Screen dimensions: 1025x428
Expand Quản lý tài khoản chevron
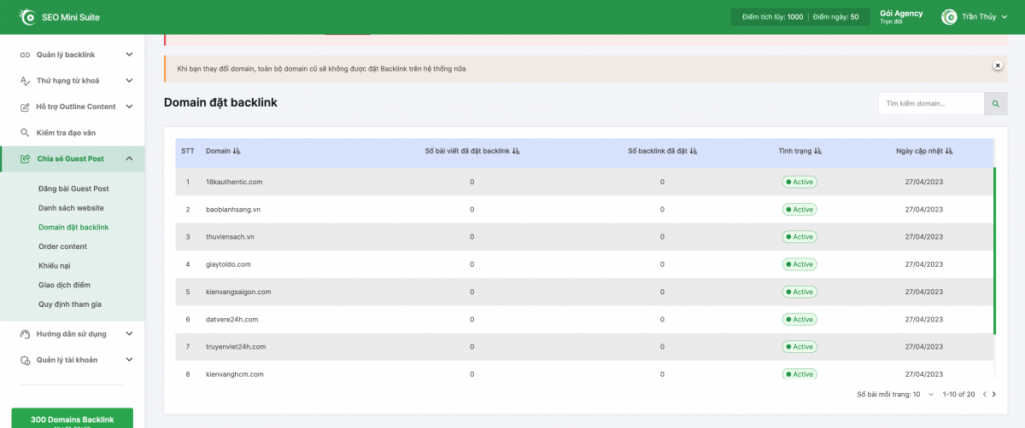tap(129, 360)
